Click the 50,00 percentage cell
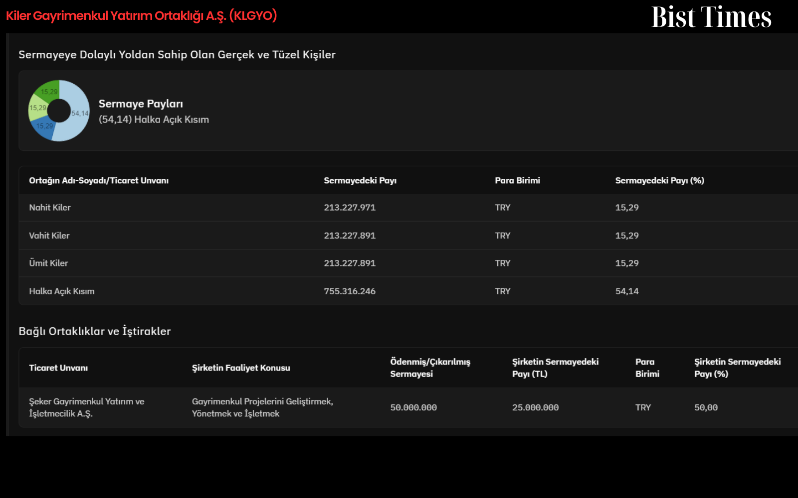The width and height of the screenshot is (798, 498). pos(706,407)
